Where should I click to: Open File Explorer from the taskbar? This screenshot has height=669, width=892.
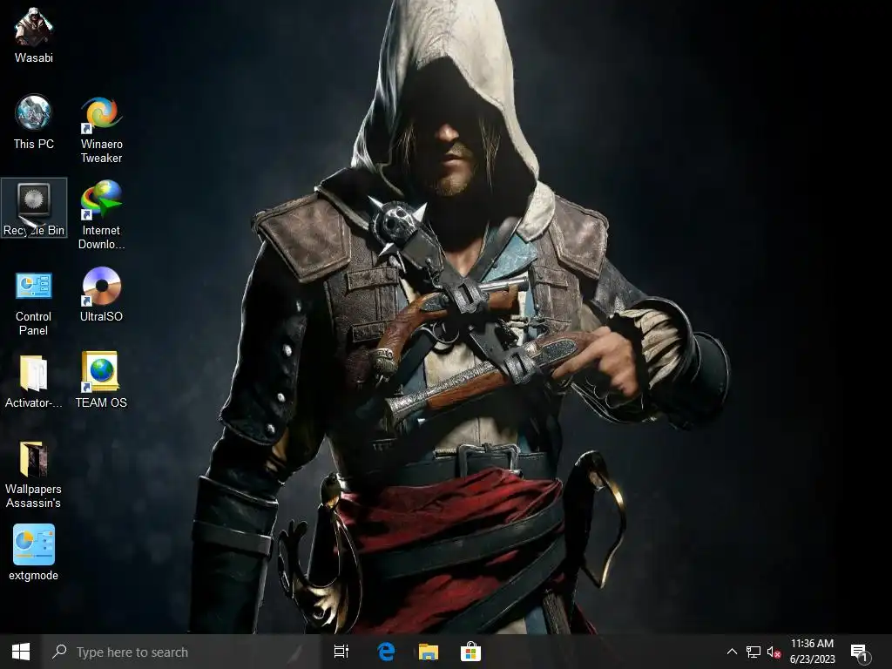429,652
